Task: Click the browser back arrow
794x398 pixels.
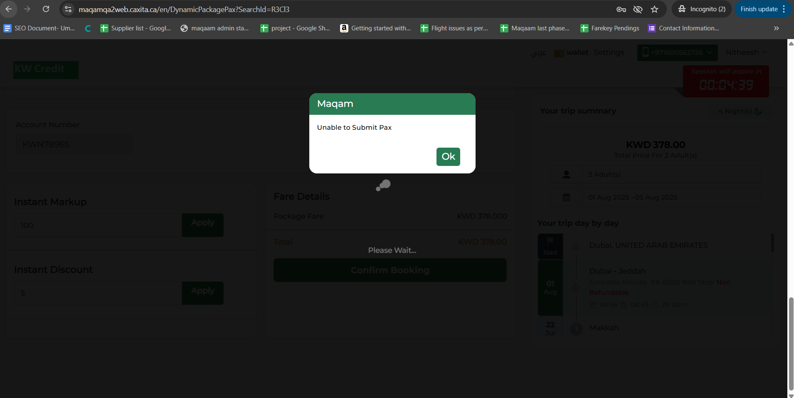Action: tap(9, 9)
